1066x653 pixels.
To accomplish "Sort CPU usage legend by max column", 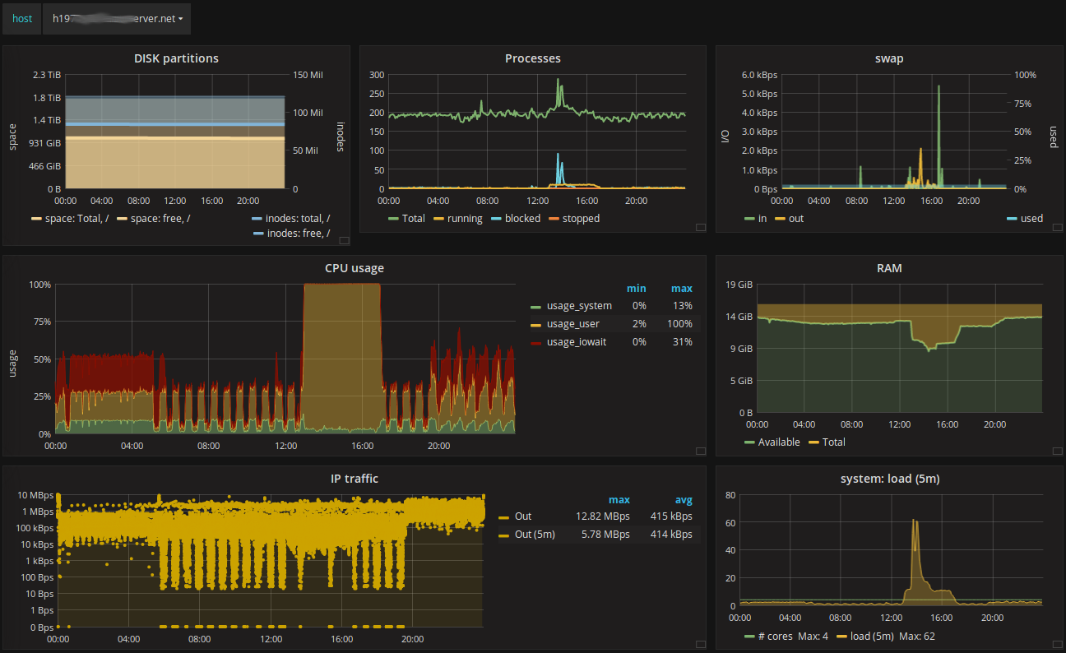I will pos(682,289).
